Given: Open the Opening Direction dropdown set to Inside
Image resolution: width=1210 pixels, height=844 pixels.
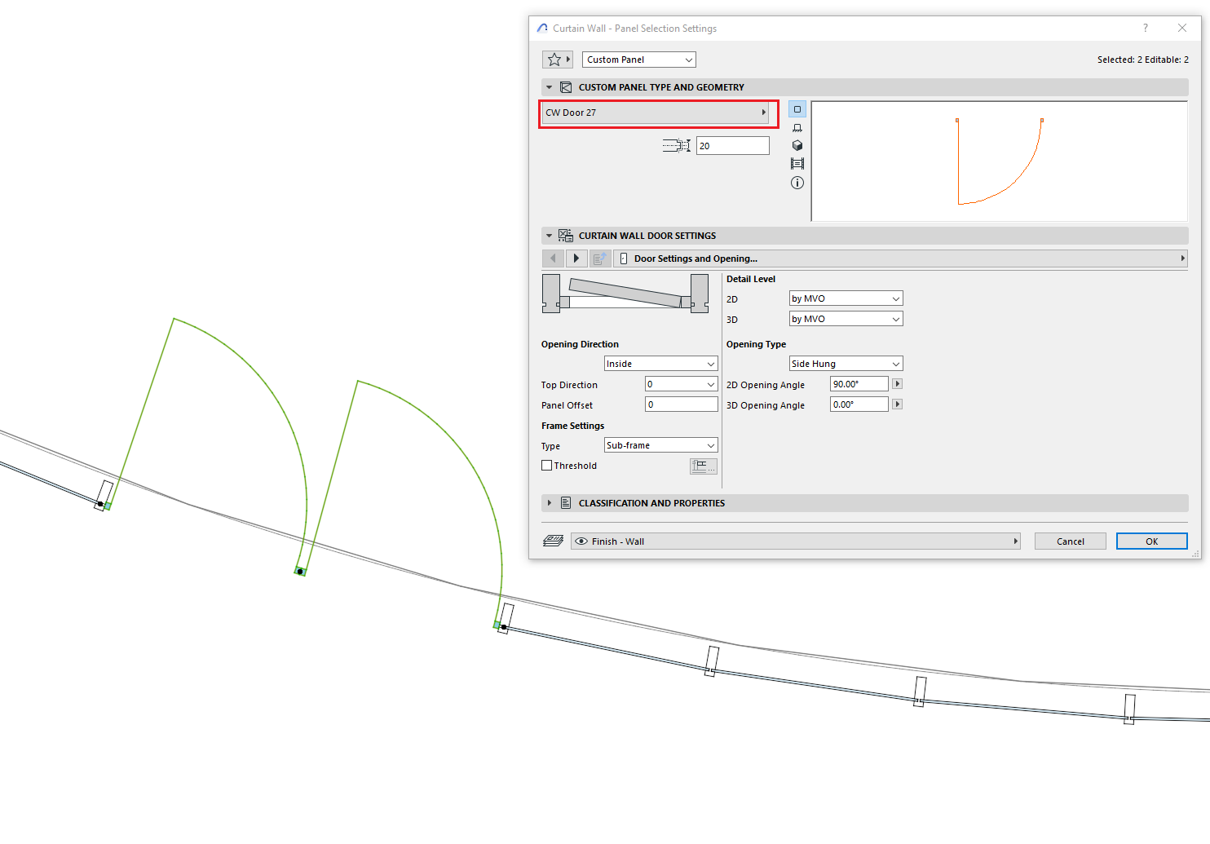Looking at the screenshot, I should coord(660,364).
